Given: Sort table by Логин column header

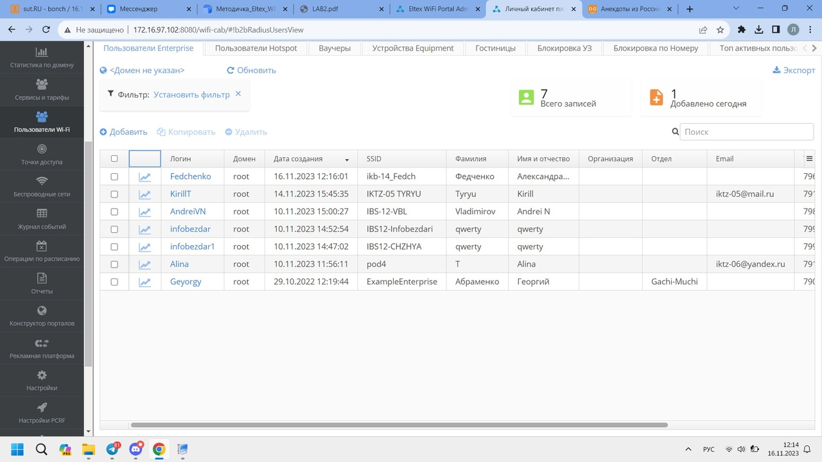Looking at the screenshot, I should coord(180,158).
